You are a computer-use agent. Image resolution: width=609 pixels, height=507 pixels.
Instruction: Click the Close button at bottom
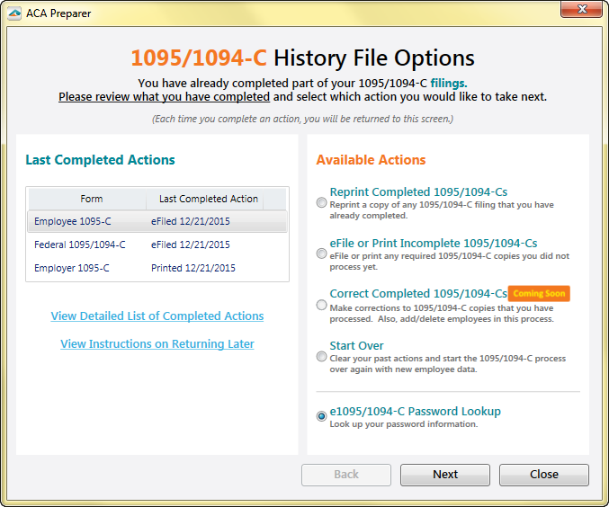point(543,475)
